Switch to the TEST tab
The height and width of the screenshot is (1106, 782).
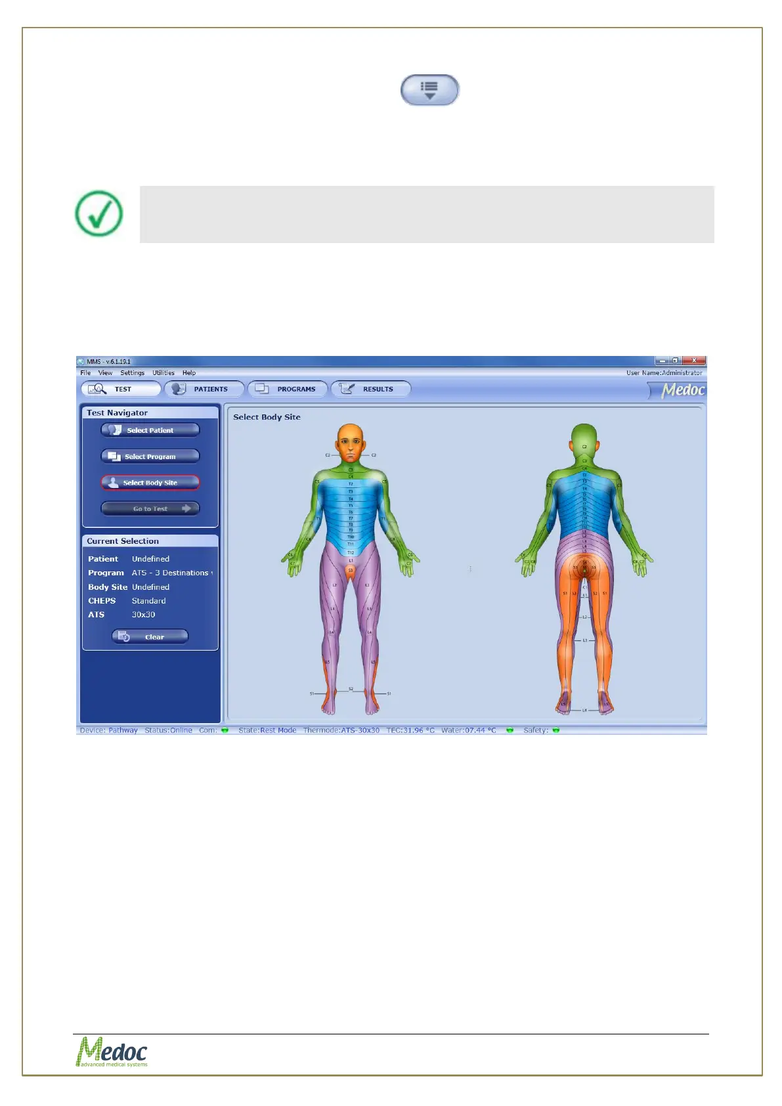(x=121, y=389)
